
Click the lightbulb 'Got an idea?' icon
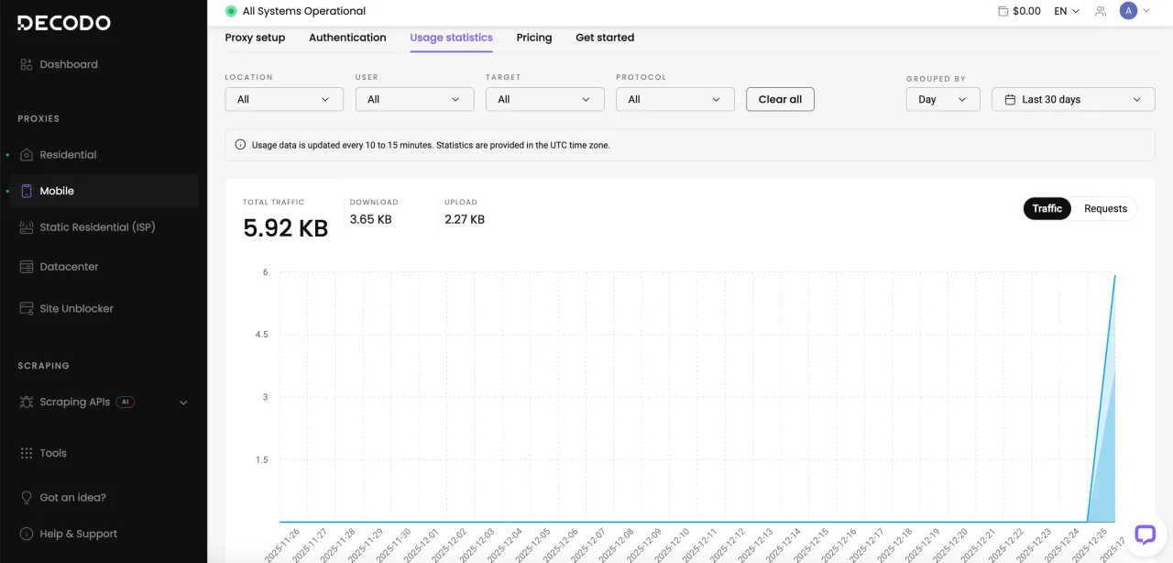coord(27,498)
